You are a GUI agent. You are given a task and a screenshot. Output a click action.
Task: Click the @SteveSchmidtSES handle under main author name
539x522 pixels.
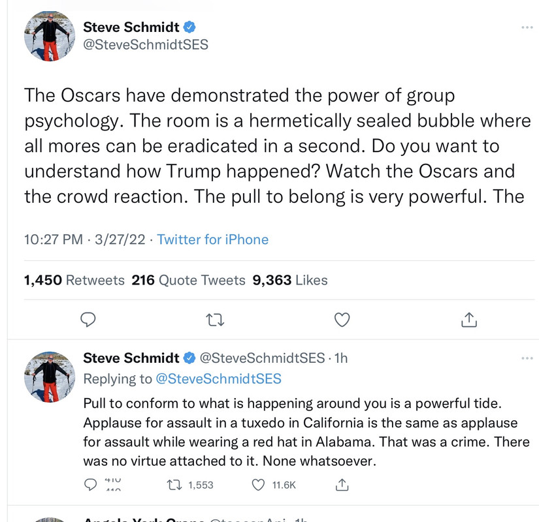pyautogui.click(x=145, y=46)
